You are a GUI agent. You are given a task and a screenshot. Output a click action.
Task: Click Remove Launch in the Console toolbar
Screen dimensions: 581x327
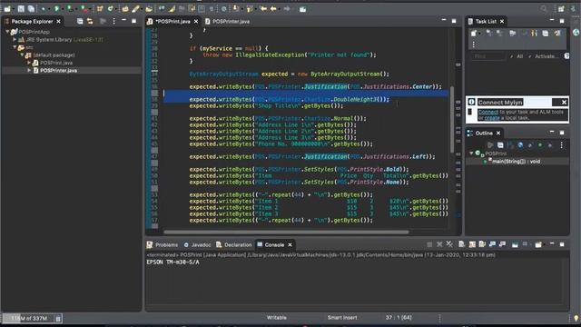point(439,244)
